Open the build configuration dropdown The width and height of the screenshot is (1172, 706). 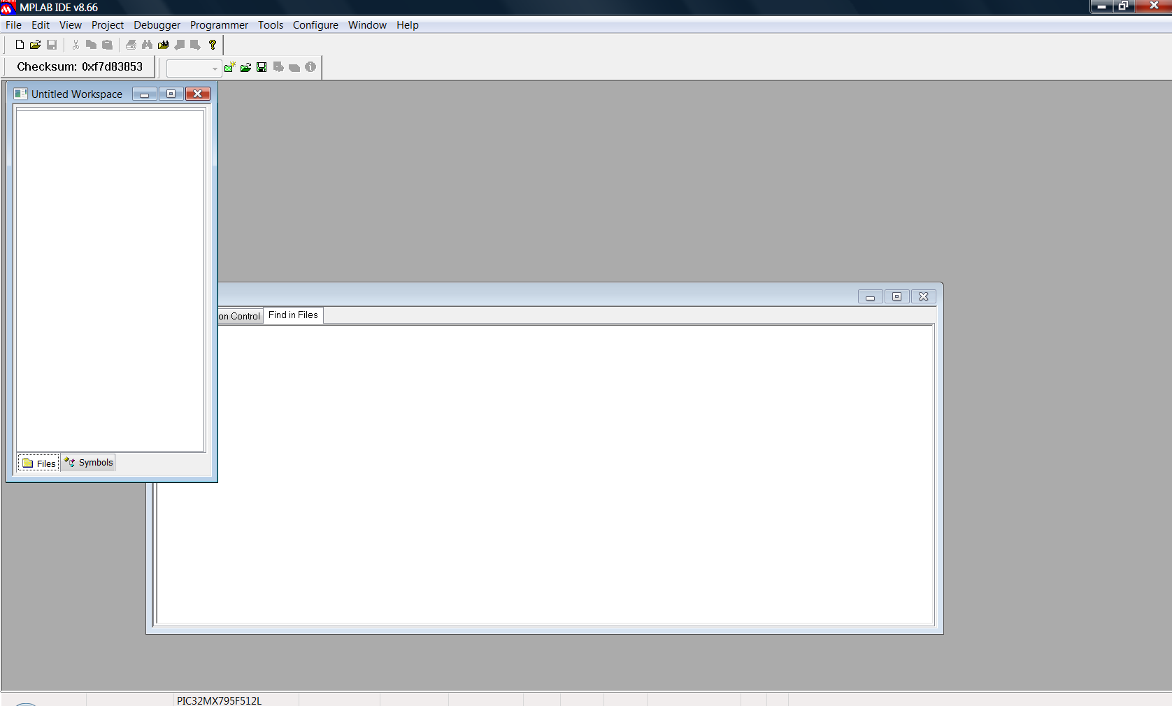tap(194, 68)
